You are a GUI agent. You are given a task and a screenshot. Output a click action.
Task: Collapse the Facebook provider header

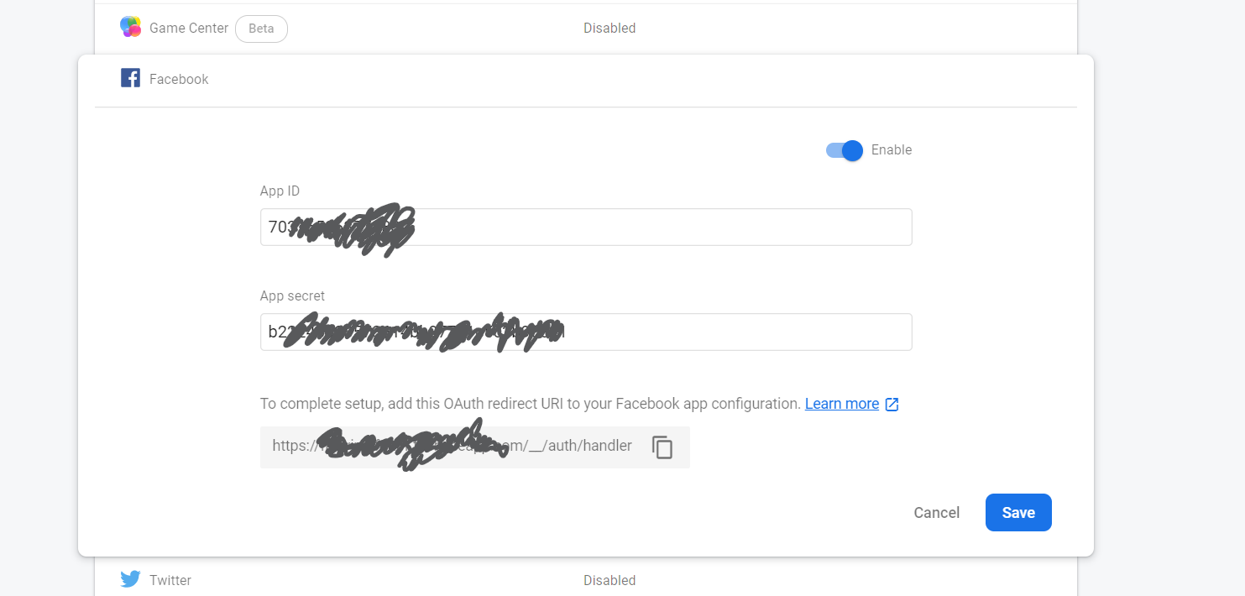click(585, 79)
